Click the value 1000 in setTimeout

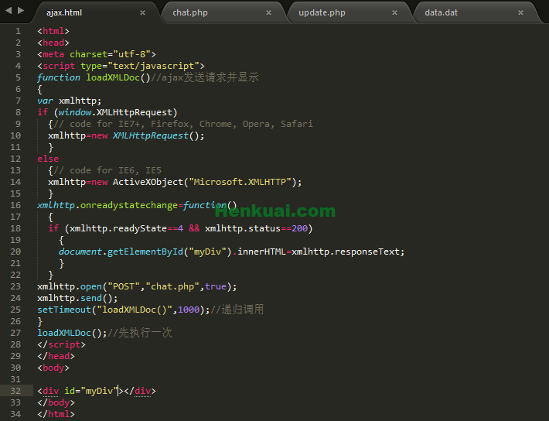[189, 310]
